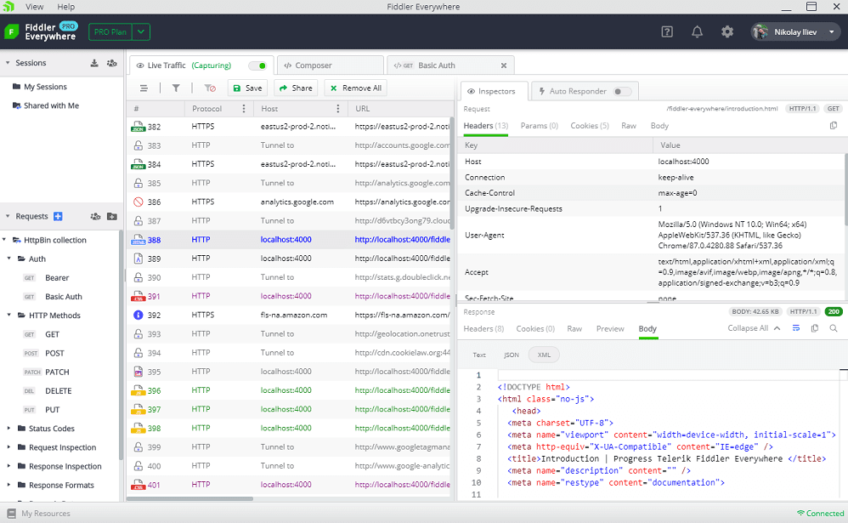Viewport: 848px width, 523px height.
Task: Open the response Preview tab
Action: click(609, 328)
